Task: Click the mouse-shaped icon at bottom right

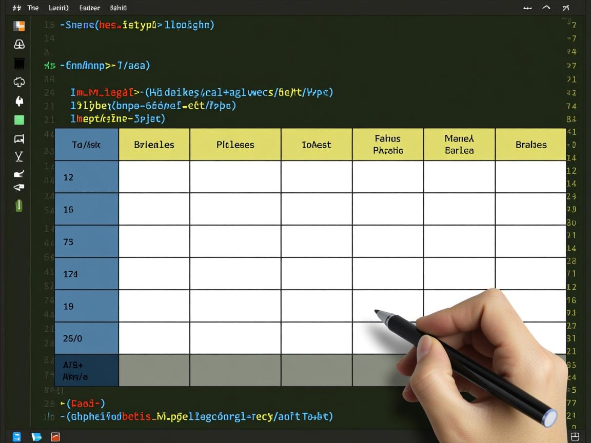Action: [575, 436]
